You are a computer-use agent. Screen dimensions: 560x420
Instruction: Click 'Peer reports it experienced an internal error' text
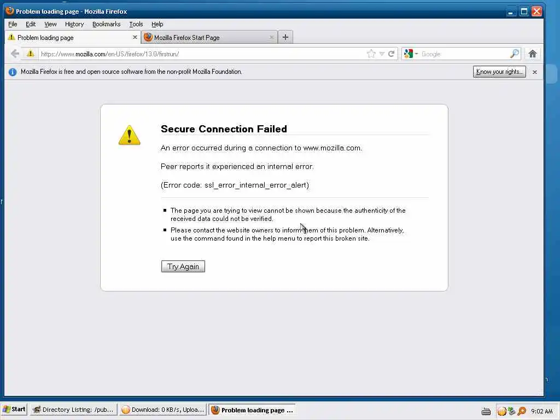237,166
